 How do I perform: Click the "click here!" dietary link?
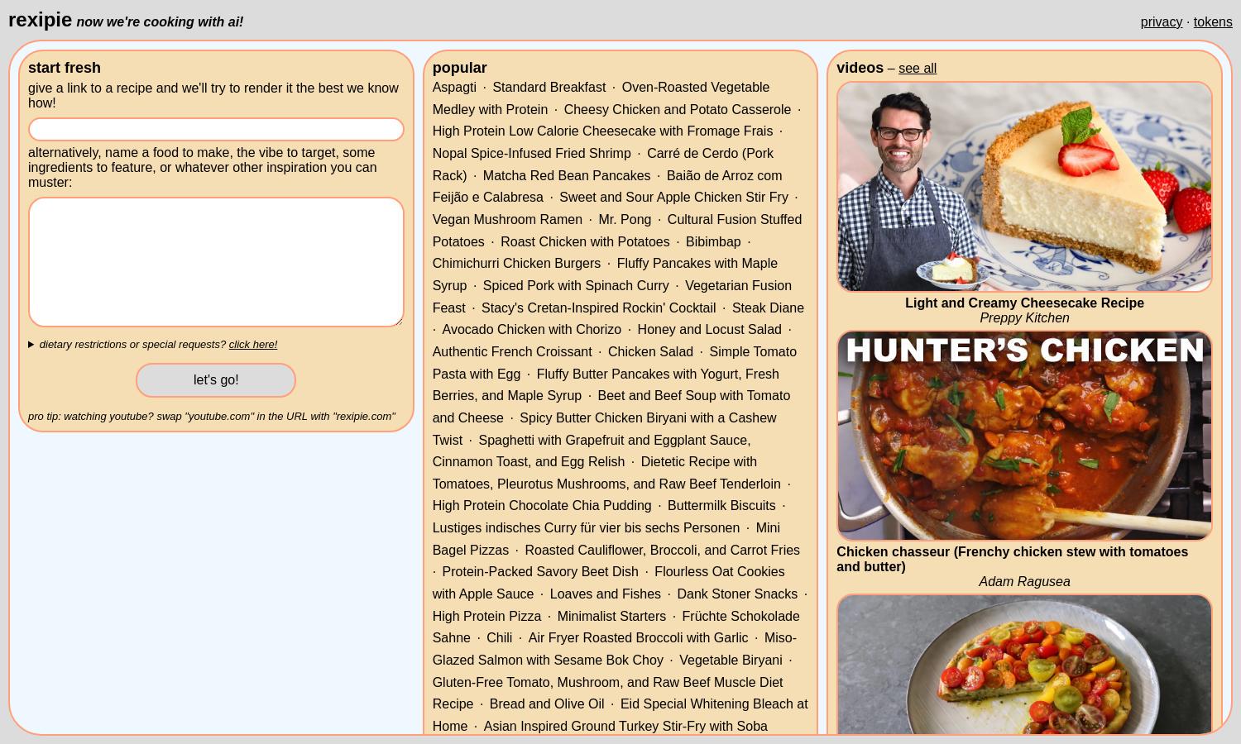[253, 345]
